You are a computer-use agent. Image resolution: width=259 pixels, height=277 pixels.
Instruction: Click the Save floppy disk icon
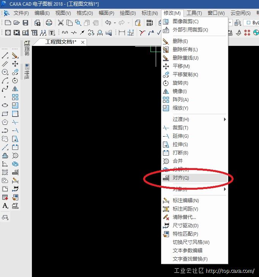[x=25, y=23]
